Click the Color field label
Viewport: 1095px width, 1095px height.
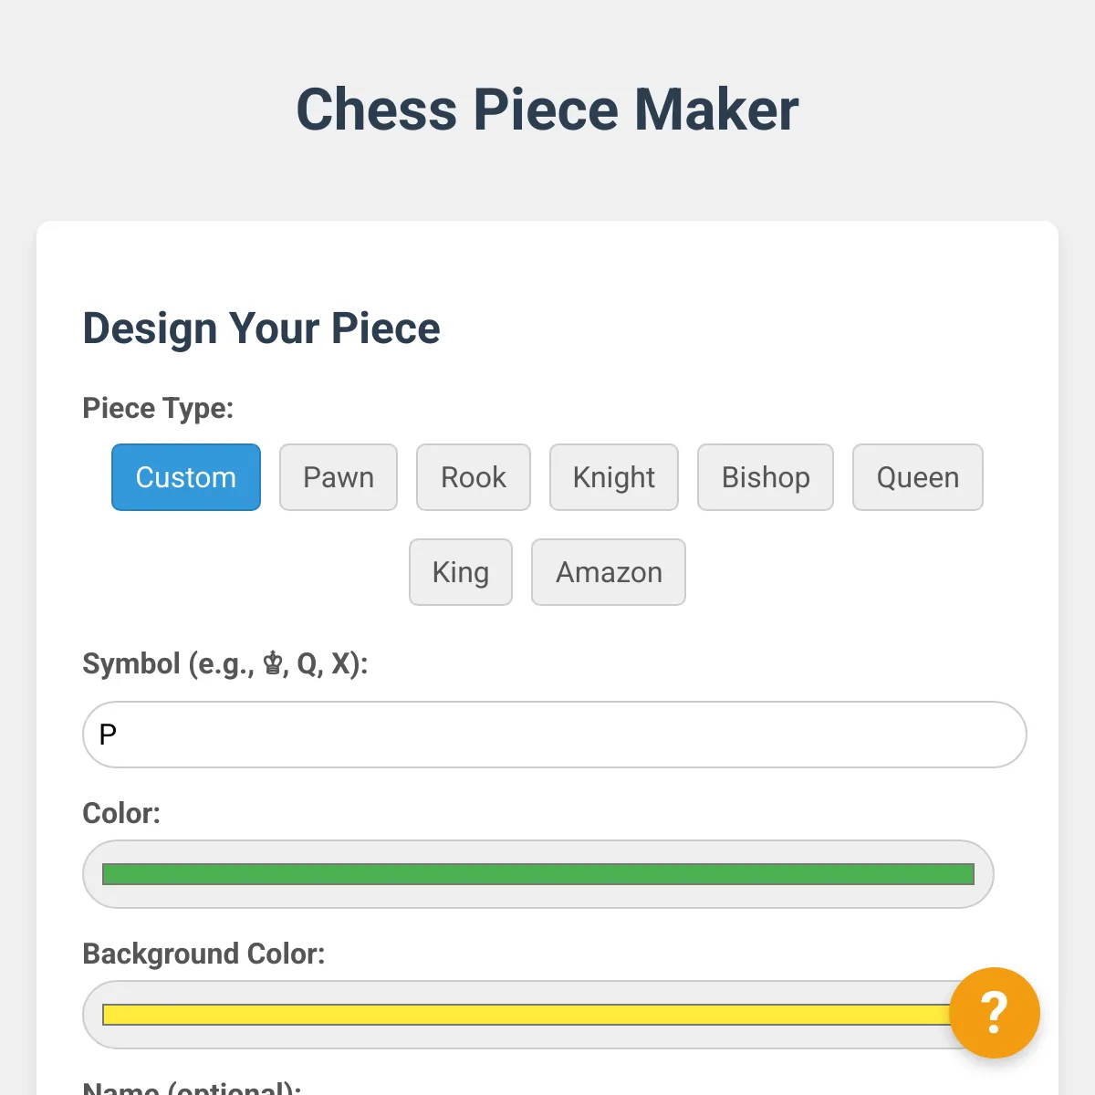(121, 813)
